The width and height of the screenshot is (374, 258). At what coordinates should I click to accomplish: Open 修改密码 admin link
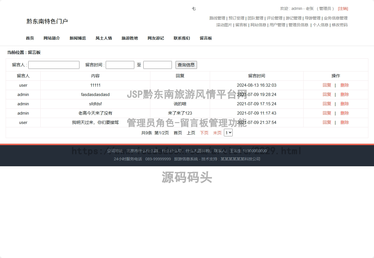(x=340, y=25)
